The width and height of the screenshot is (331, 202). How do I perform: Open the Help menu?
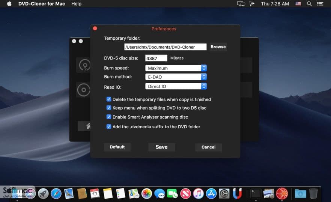[x=76, y=4]
